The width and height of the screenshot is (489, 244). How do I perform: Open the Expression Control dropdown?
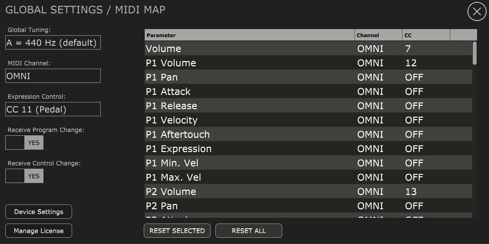[x=53, y=109]
